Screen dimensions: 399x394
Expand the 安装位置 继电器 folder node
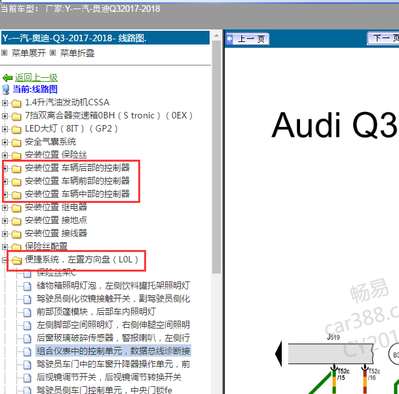[5, 207]
